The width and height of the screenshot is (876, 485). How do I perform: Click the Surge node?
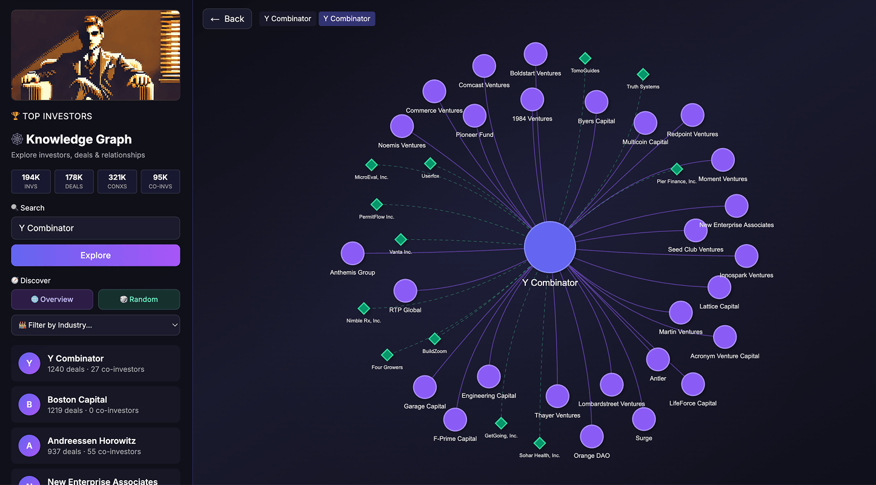click(644, 419)
